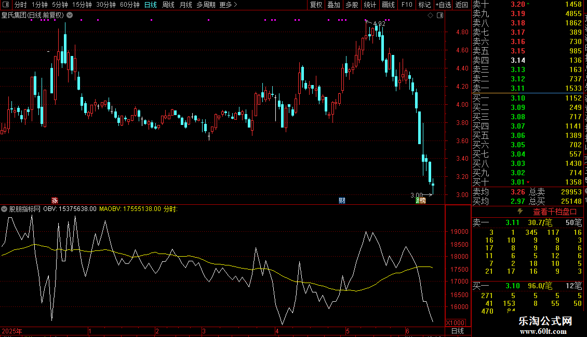Open the 统计 statistics button
Viewport: 587px width, 337px height.
pyautogui.click(x=370, y=5)
